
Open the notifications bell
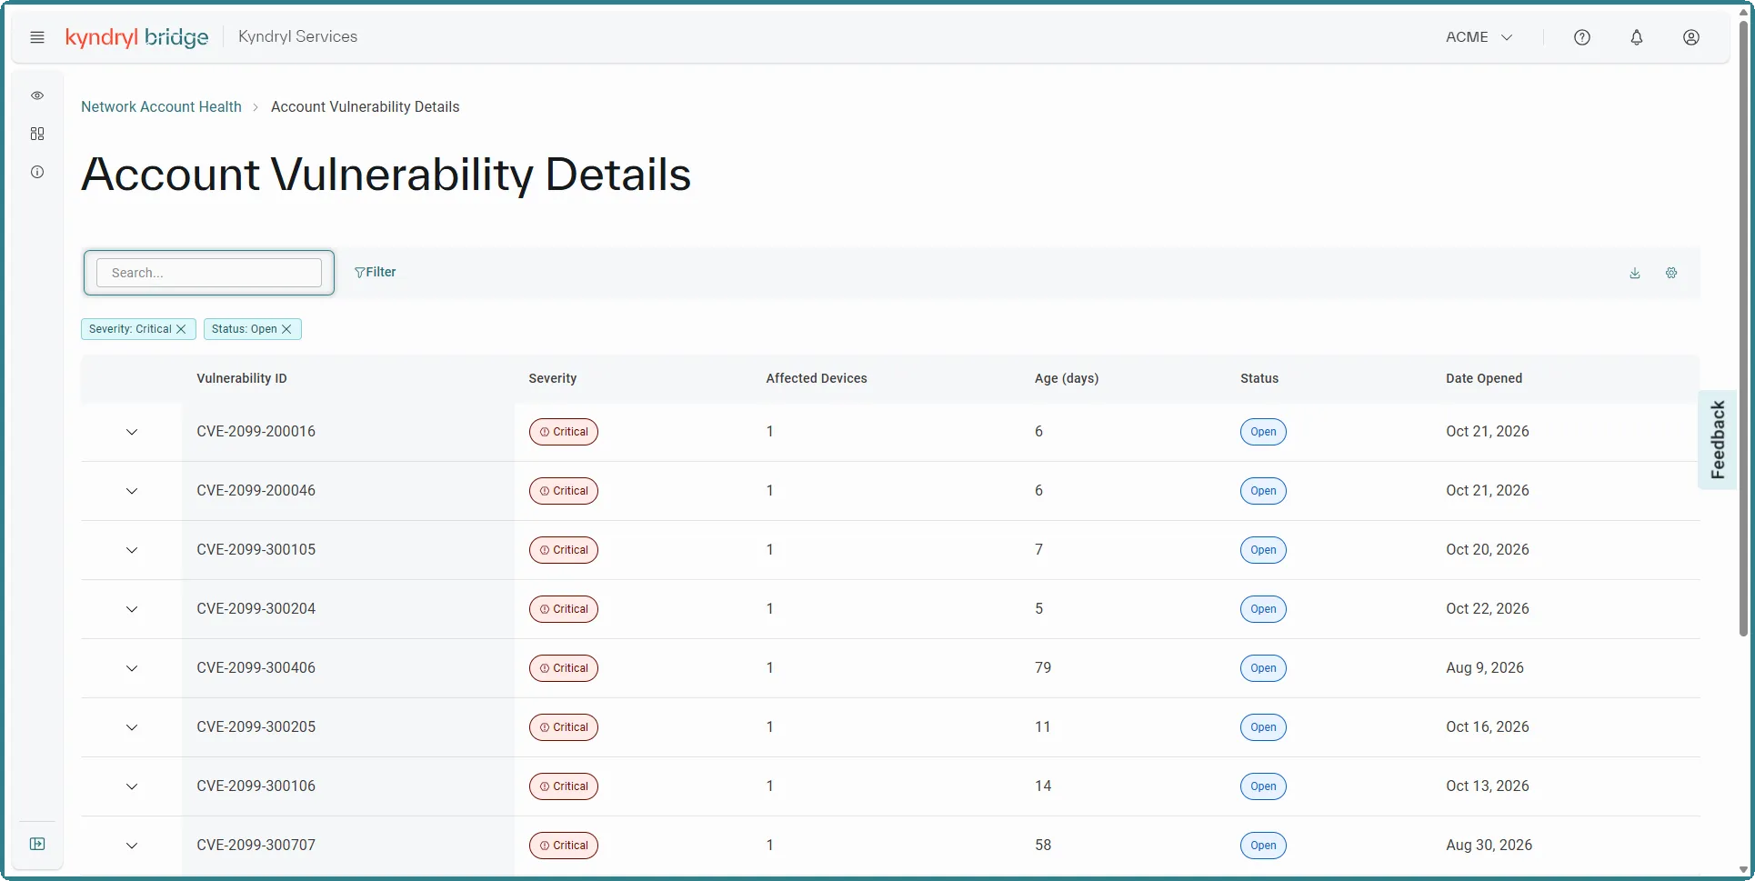(x=1637, y=37)
